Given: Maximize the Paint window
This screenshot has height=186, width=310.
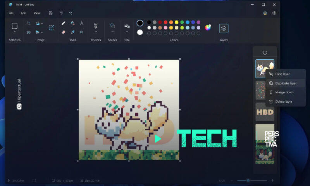Looking at the screenshot, I should (x=263, y=5).
